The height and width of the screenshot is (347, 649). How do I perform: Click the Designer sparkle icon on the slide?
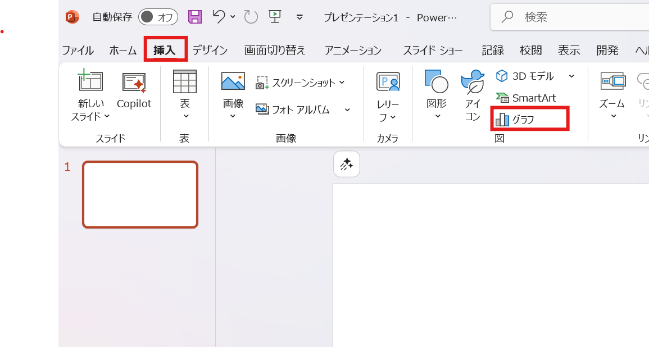pos(347,163)
